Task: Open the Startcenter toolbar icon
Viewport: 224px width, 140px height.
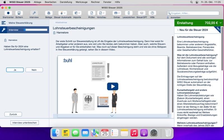Action: click(8, 13)
